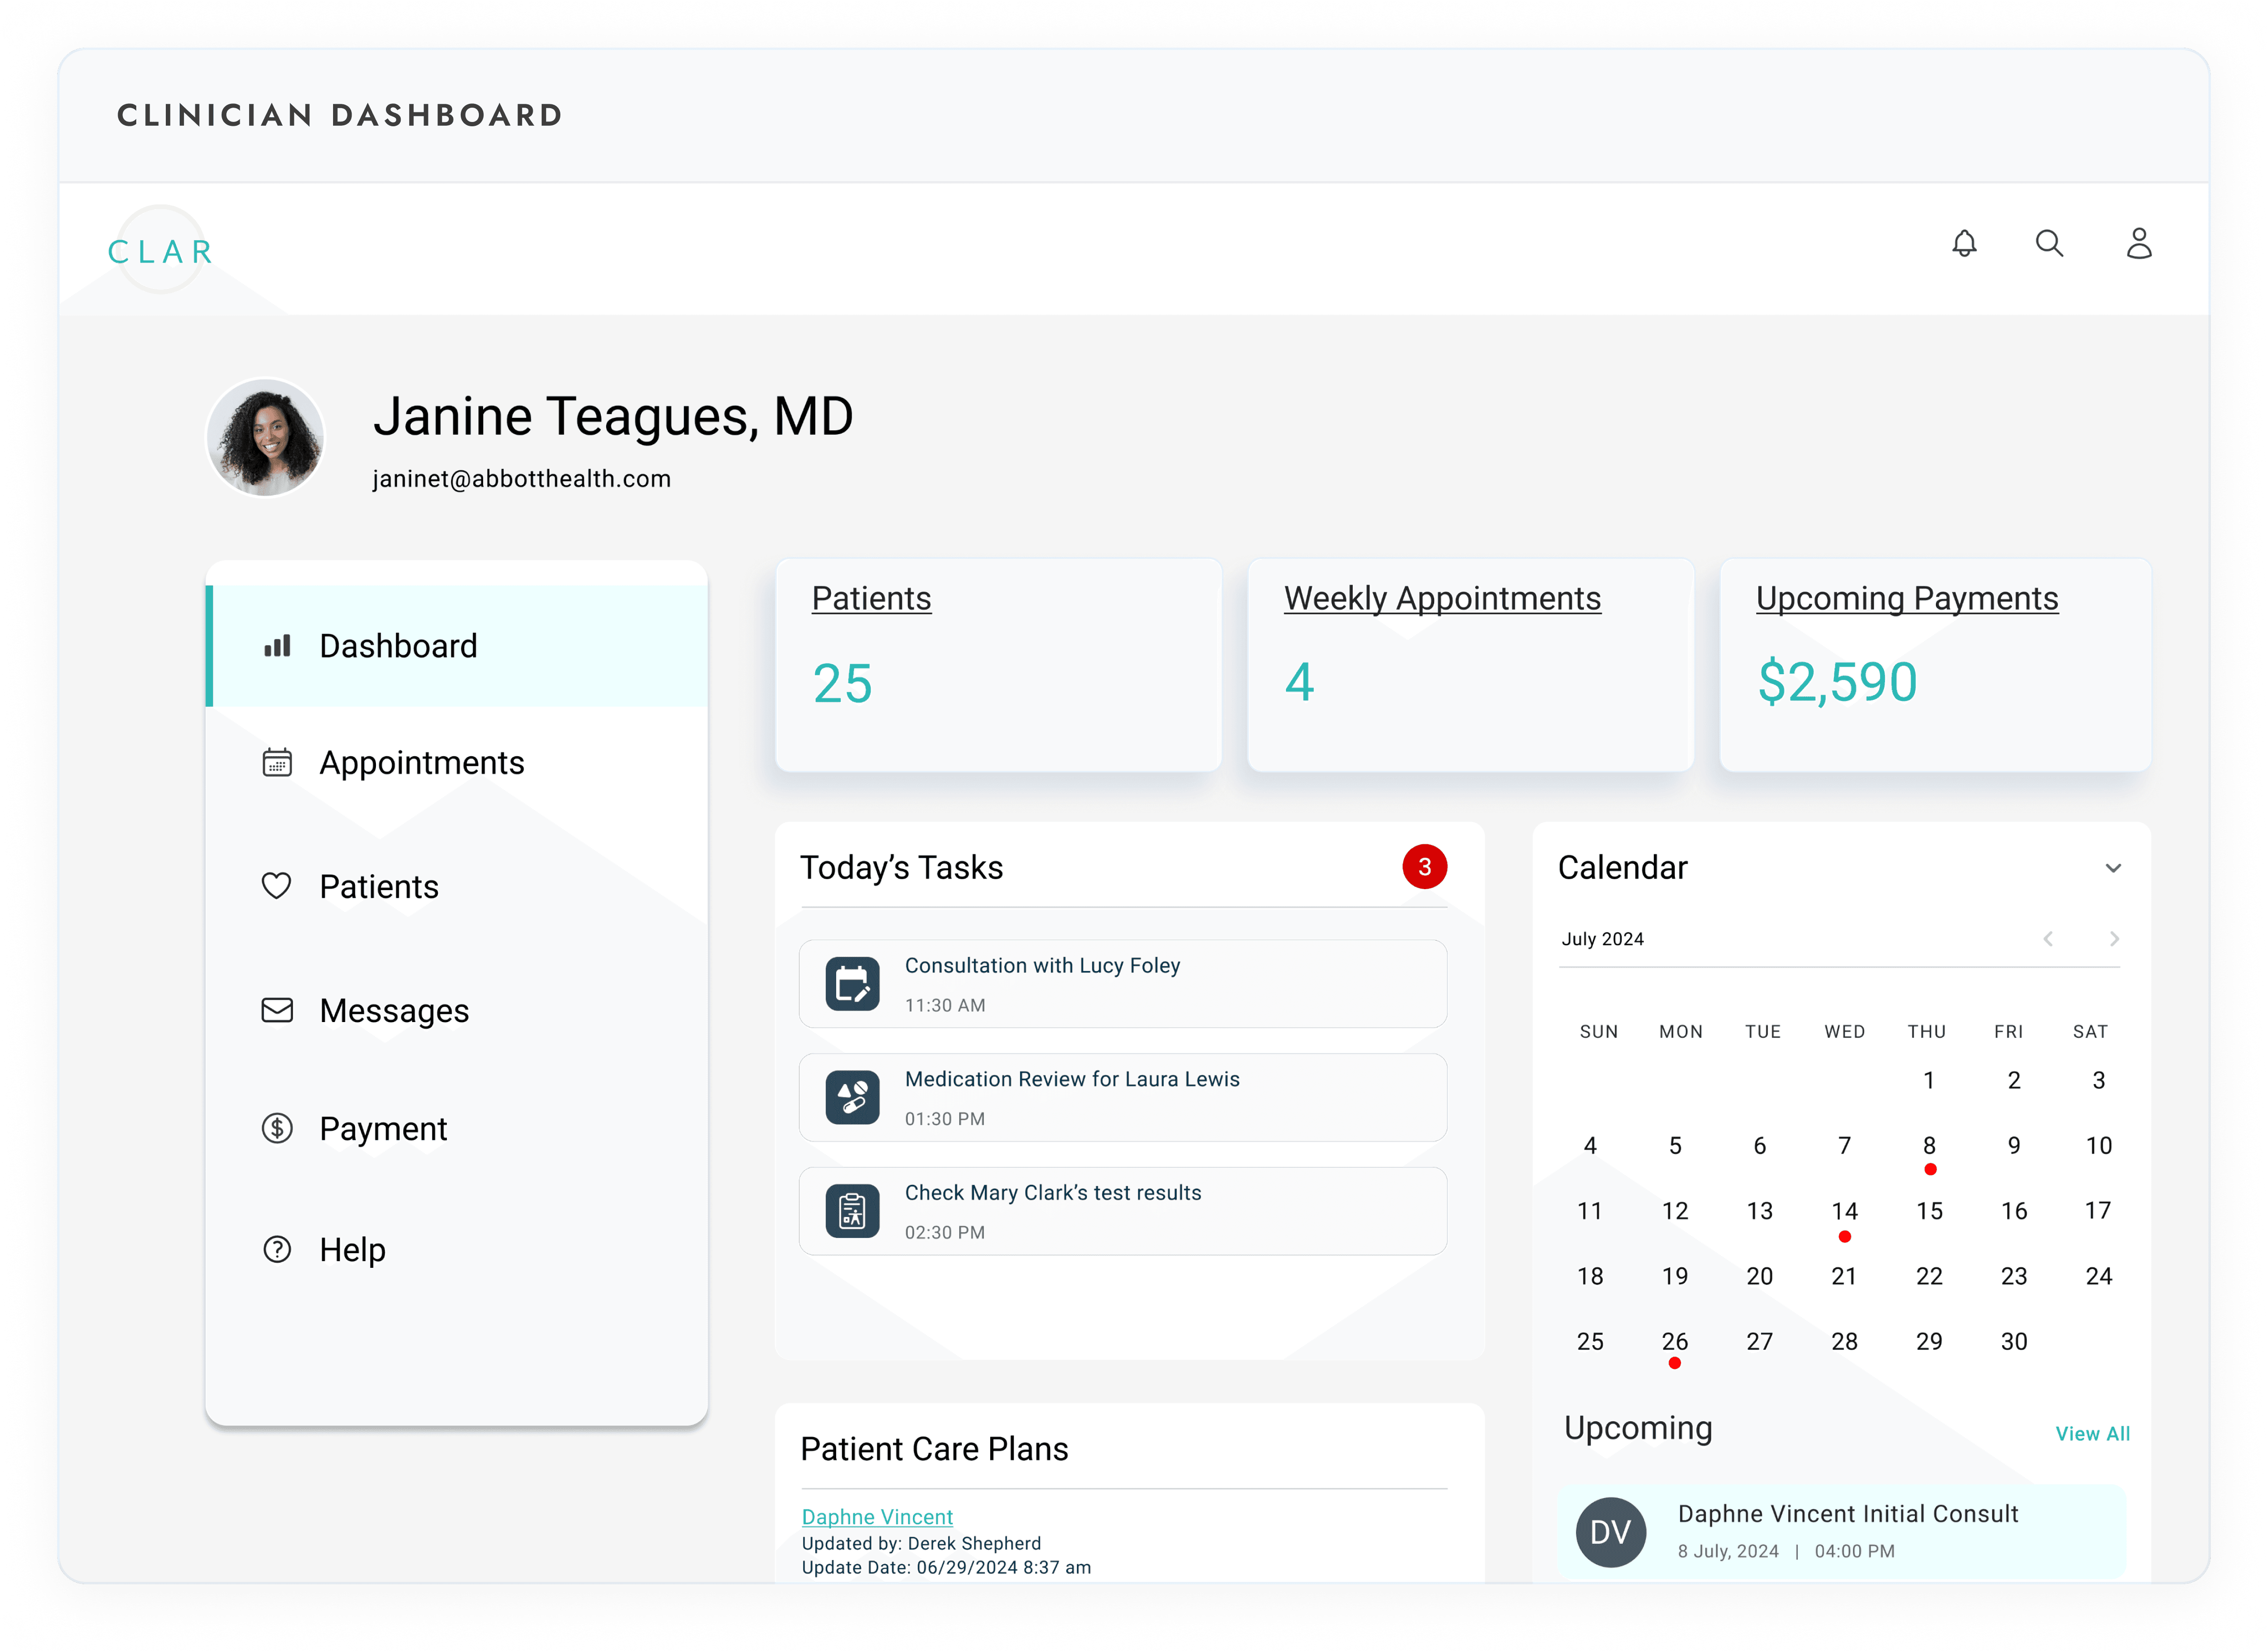Open Daphne Vincent care plan link
Viewport: 2268px width, 1651px height.
tap(877, 1517)
